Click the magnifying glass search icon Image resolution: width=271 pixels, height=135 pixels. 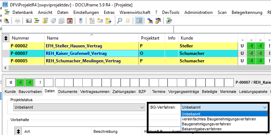(120, 21)
